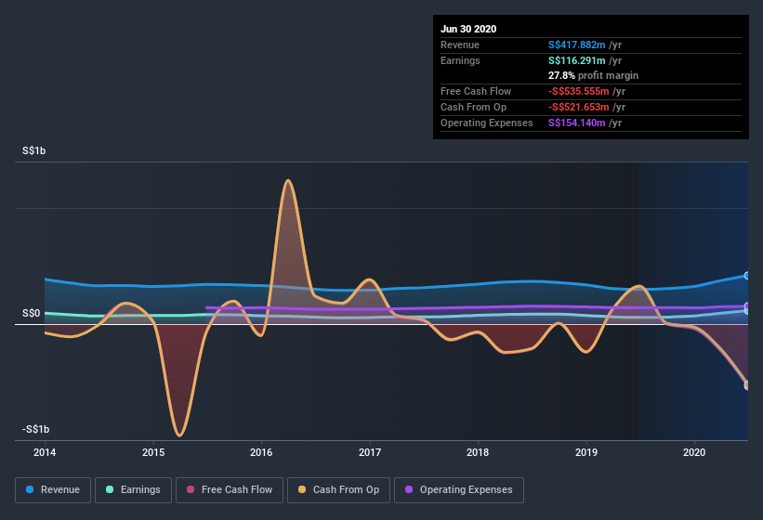Click the 2015 cash flow trough on chart
The image size is (763, 520).
179,435
